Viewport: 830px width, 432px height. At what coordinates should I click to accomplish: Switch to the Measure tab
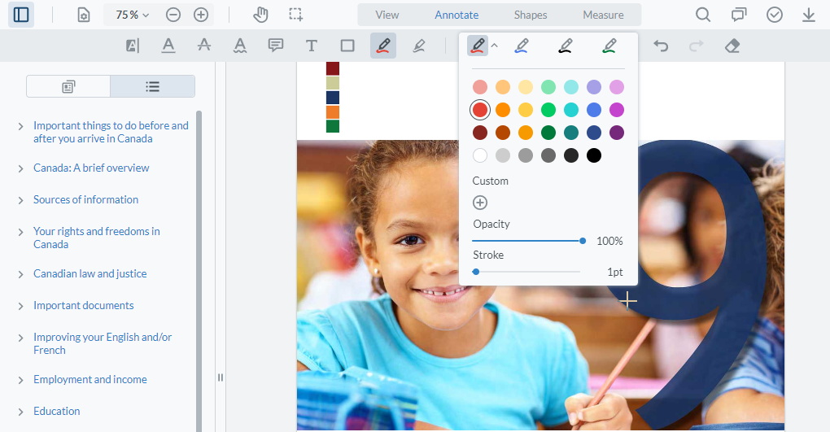coord(603,15)
